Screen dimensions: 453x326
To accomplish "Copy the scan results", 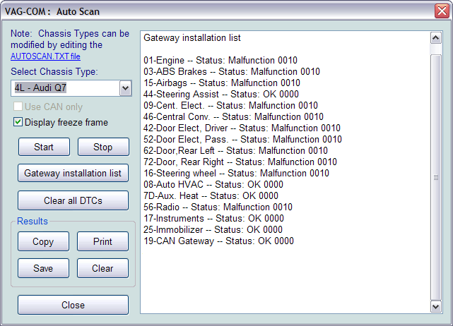I will tap(43, 241).
